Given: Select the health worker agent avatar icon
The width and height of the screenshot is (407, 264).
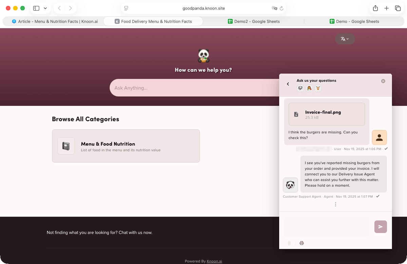Looking at the screenshot, I should 309,88.
